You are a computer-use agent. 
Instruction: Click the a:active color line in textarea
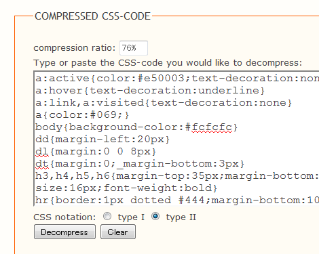tap(177, 79)
